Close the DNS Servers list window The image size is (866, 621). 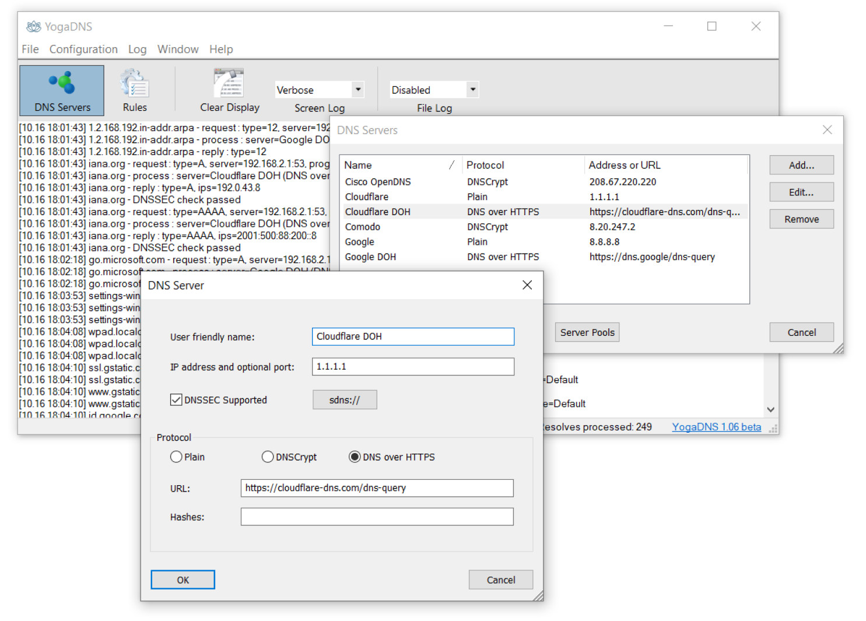(827, 130)
